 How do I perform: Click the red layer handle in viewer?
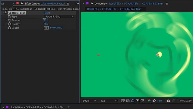point(98,55)
